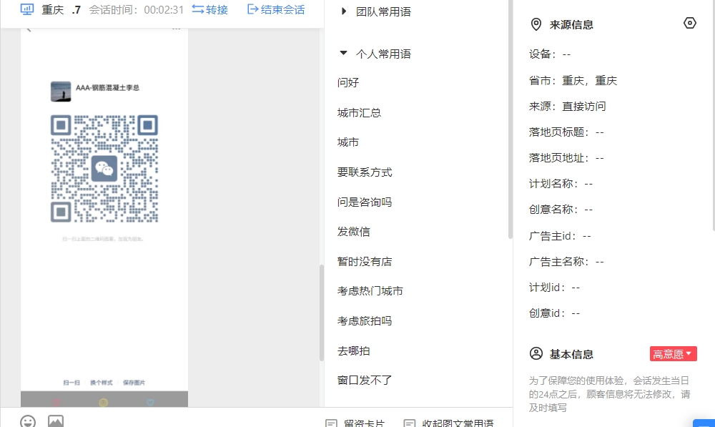715x427 pixels.
Task: Click the 落地页标题 field row
Action: pyautogui.click(x=566, y=132)
